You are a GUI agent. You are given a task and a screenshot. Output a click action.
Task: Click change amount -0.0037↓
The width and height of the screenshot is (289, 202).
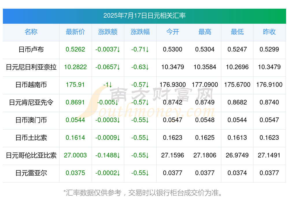point(108,49)
